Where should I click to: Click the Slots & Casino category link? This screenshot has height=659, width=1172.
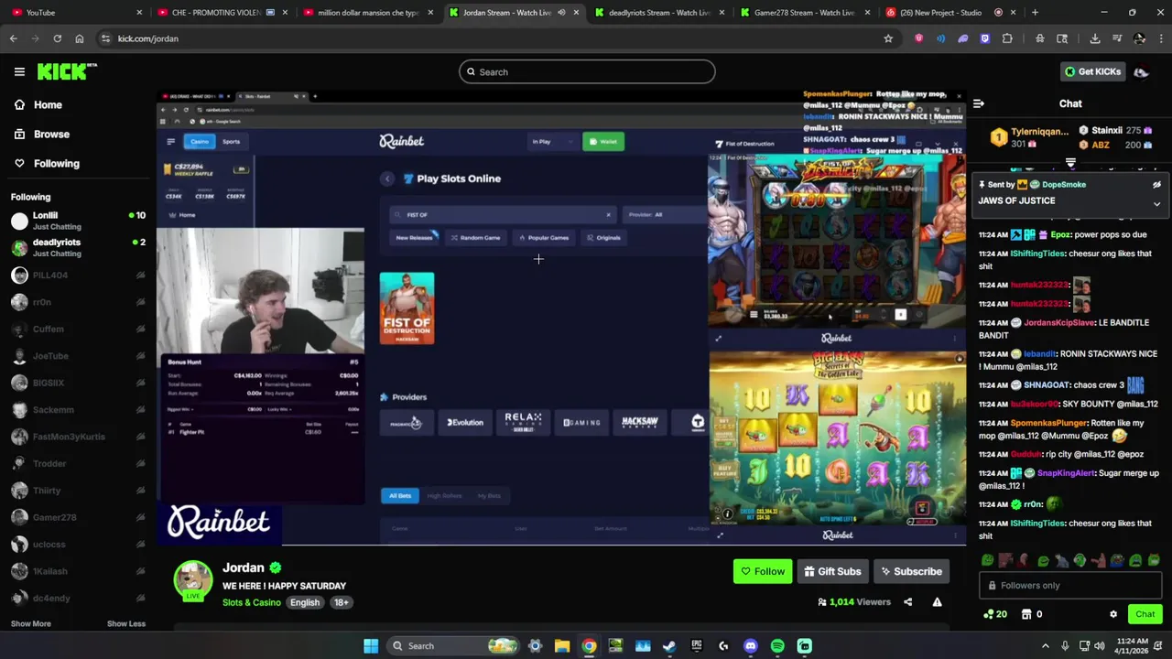(x=251, y=602)
